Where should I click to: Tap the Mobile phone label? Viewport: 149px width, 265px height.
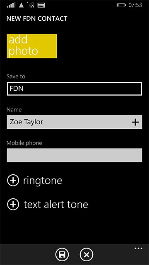24,143
